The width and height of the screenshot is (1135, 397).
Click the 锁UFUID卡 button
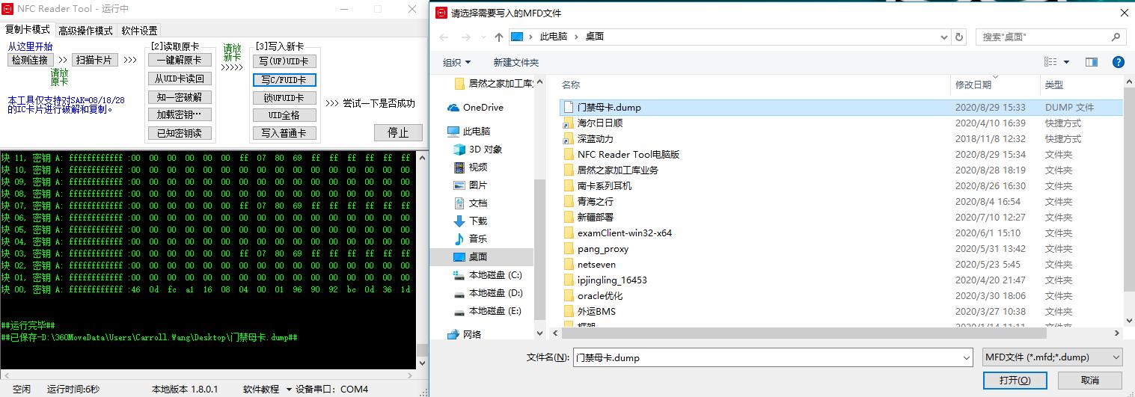click(x=284, y=98)
